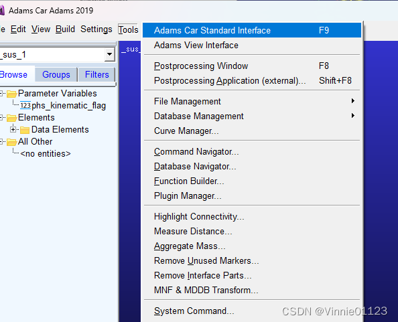Expand the Data Elements folder
Viewport: 398px width, 322px height.
tap(13, 130)
